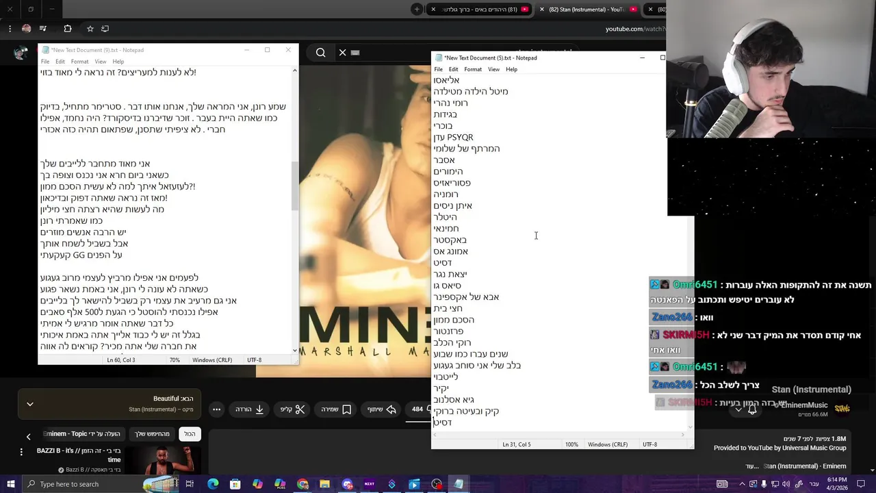The width and height of the screenshot is (876, 493).
Task: Open Help menu in Notepad Document (5)
Action: (x=511, y=69)
